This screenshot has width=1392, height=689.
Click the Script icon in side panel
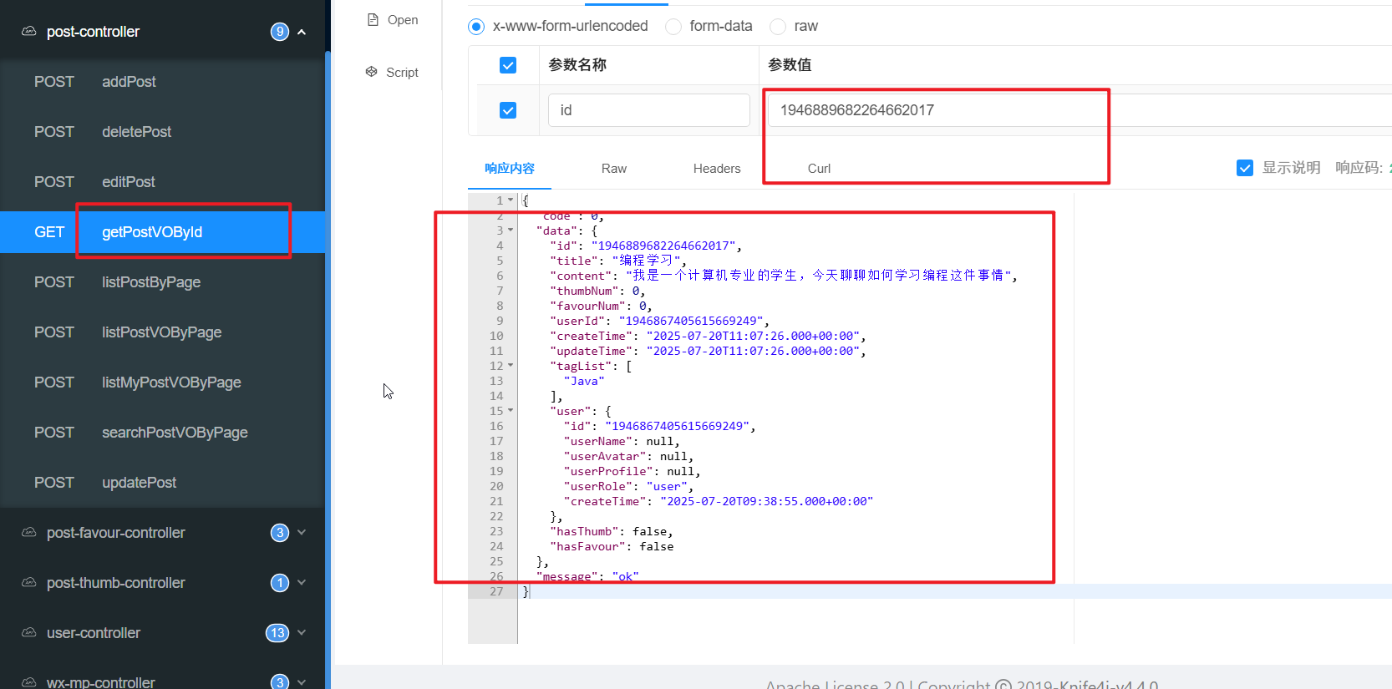pos(372,72)
